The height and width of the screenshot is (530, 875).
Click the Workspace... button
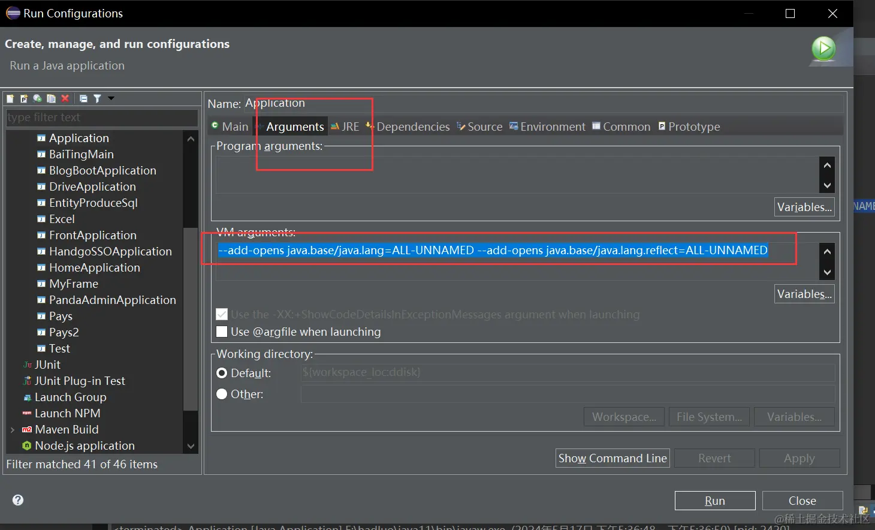click(x=624, y=417)
